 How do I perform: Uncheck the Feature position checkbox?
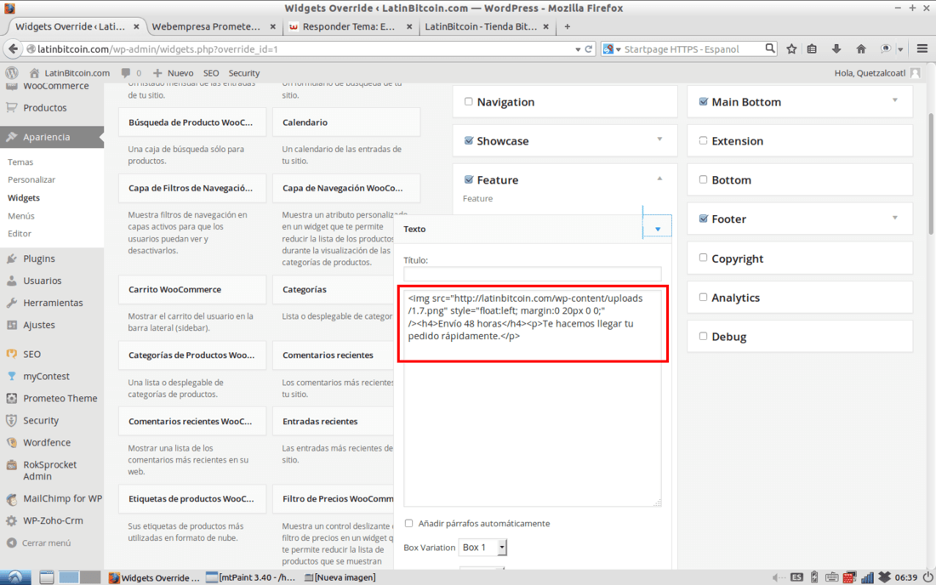click(469, 179)
